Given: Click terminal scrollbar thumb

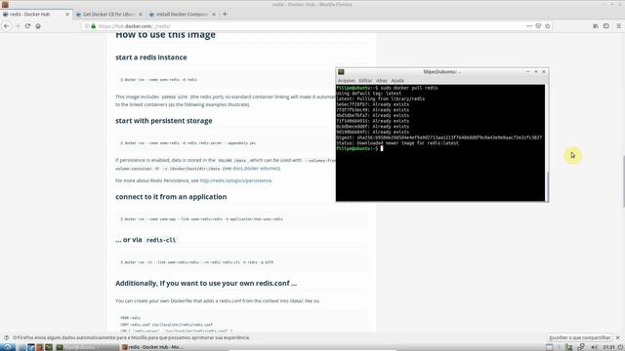Looking at the screenshot, I should click(547, 186).
